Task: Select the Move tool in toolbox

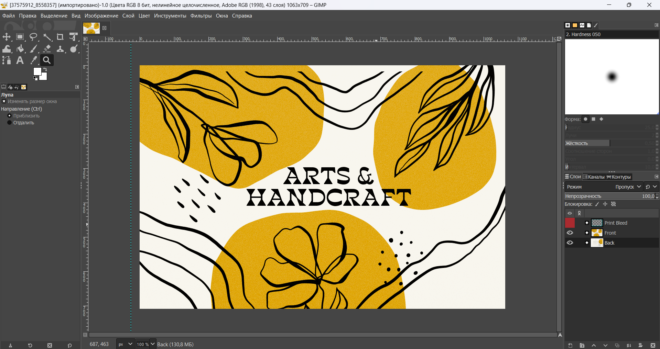Action: click(7, 37)
